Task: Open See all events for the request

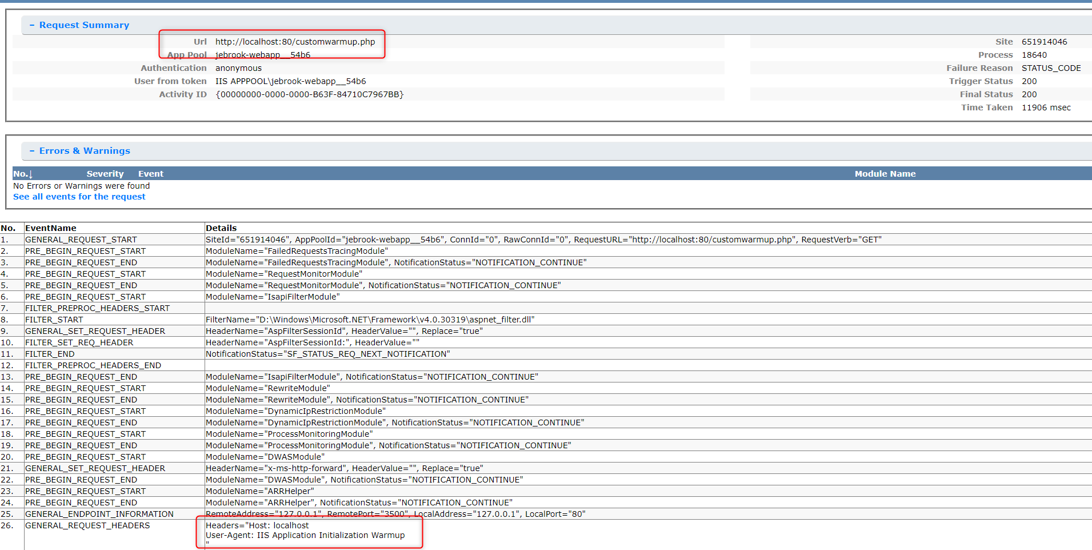Action: pos(79,197)
